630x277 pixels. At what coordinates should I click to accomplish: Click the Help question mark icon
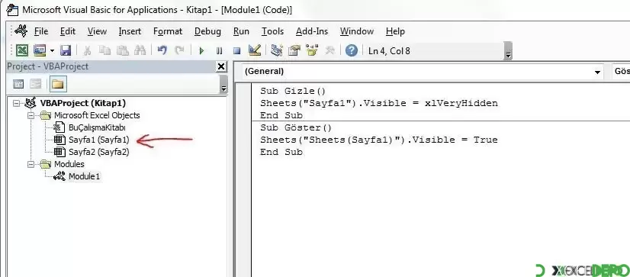(352, 50)
